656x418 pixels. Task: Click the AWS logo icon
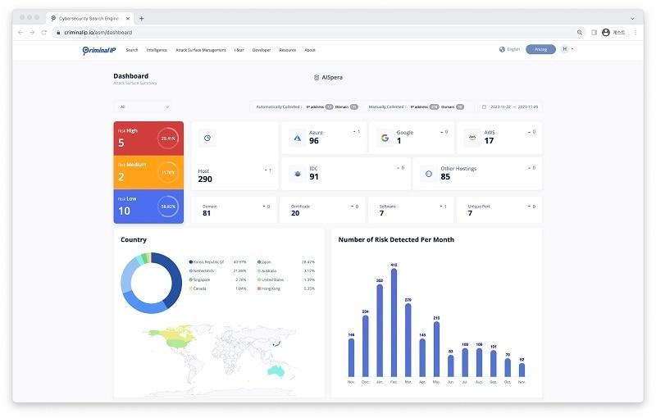(472, 138)
